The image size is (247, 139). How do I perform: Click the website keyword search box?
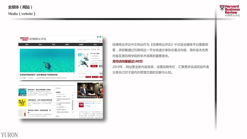point(88,41)
